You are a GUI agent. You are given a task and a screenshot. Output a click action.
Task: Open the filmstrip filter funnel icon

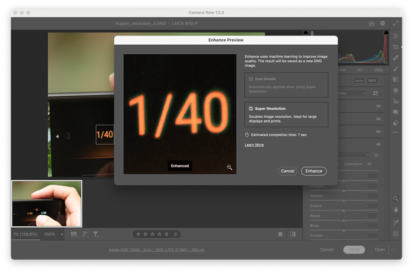click(96, 234)
